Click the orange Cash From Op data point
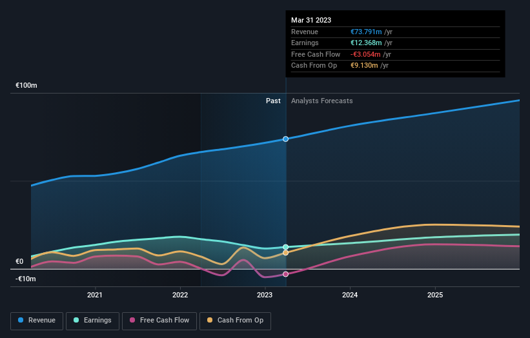This screenshot has height=338, width=530. (x=285, y=253)
